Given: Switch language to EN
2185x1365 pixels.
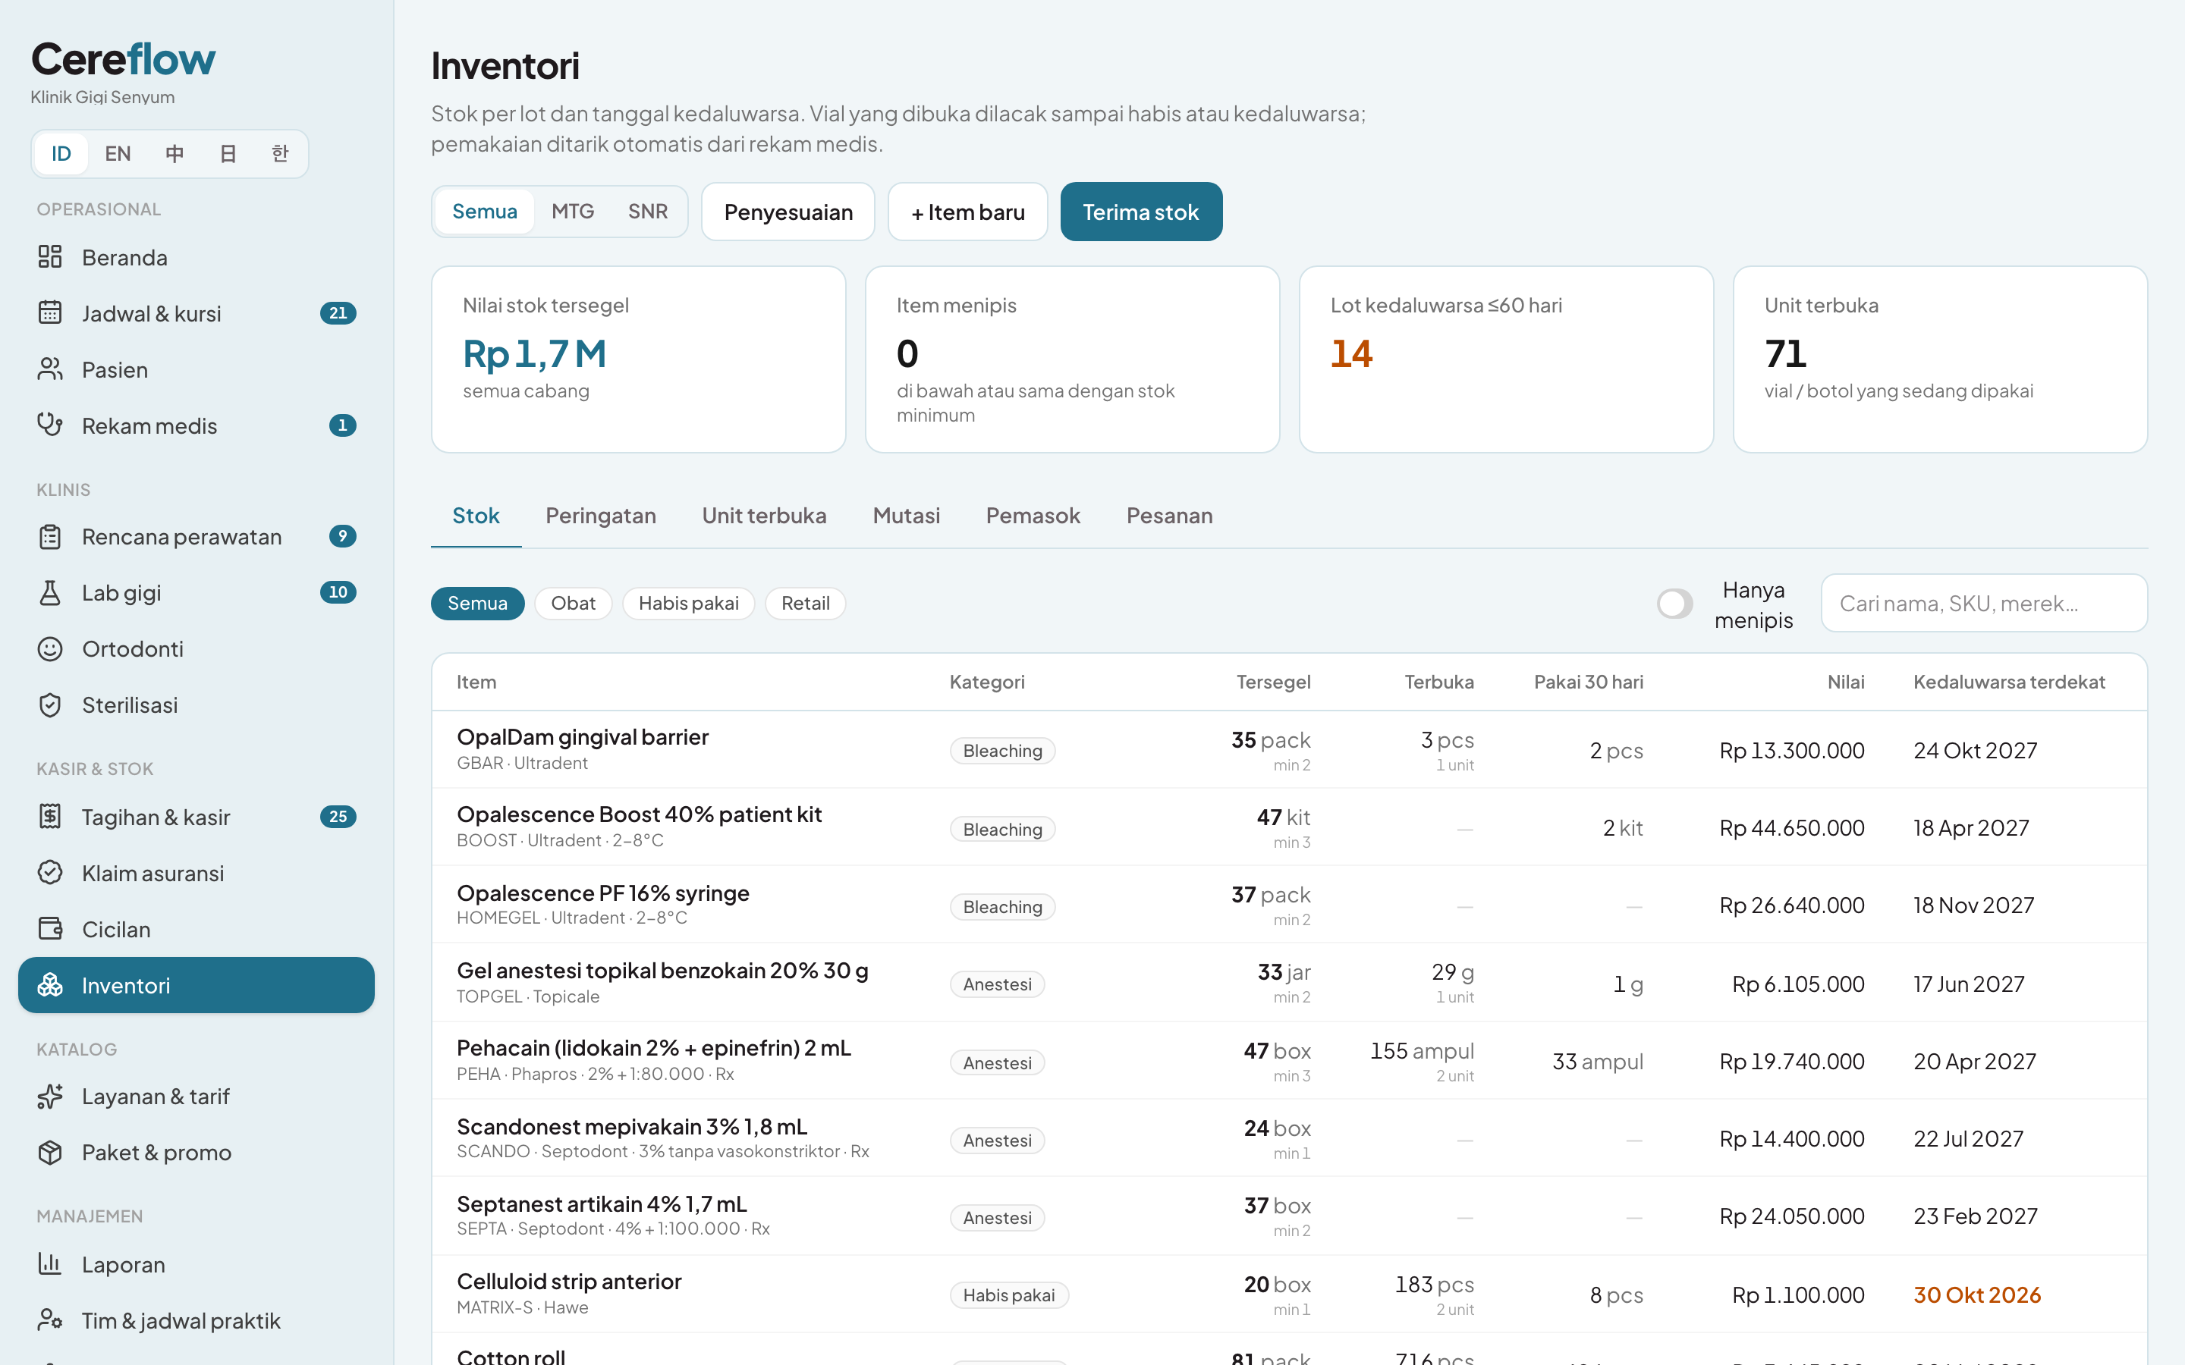Looking at the screenshot, I should 118,153.
